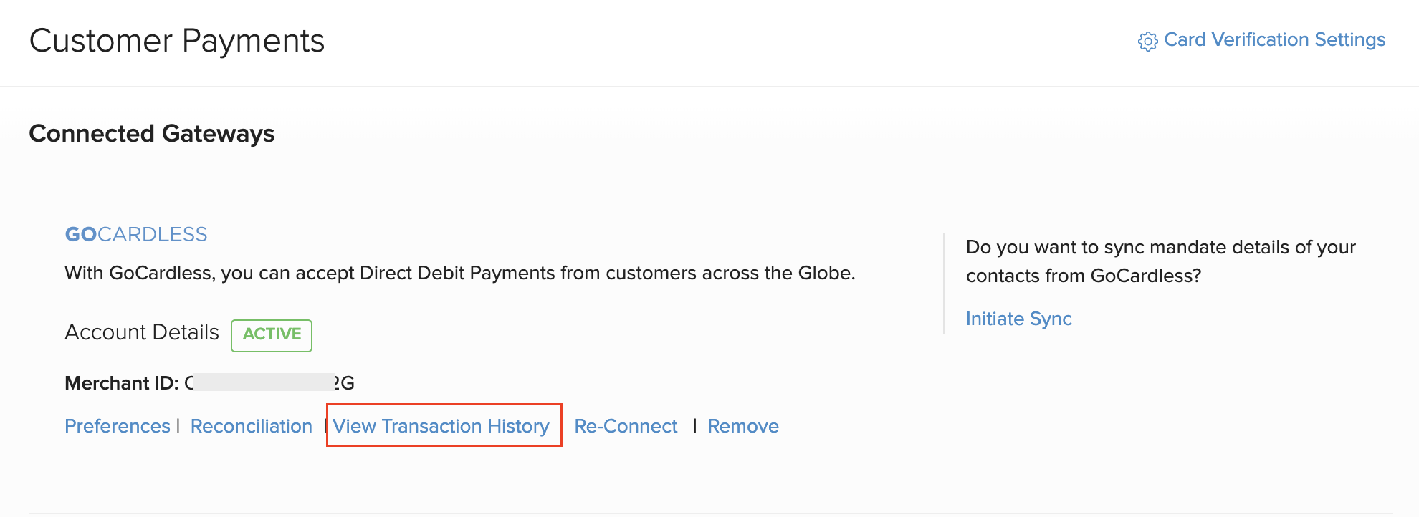
Task: Click the gear icon next to Card Verification Settings
Action: (1147, 41)
